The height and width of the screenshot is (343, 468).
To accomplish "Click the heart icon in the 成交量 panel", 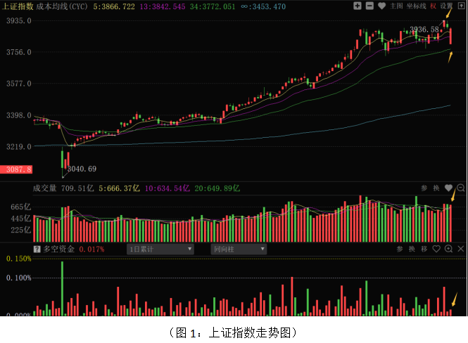I will 448,188.
